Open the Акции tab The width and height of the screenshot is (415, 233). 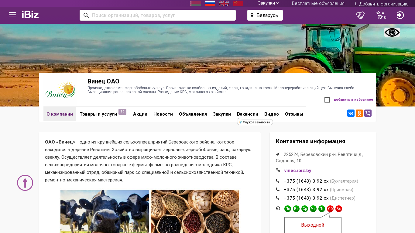pos(140,114)
